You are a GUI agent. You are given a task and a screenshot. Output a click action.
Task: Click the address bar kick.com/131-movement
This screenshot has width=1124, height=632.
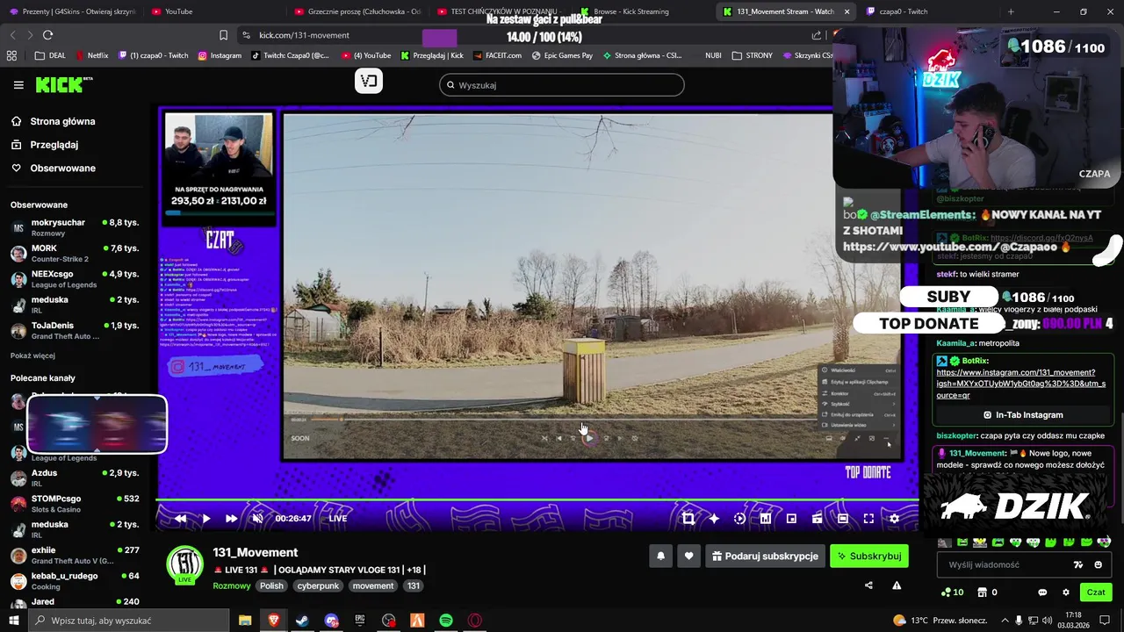click(305, 35)
